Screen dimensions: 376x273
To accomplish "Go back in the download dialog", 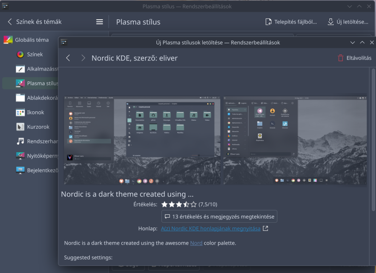I will coord(68,58).
